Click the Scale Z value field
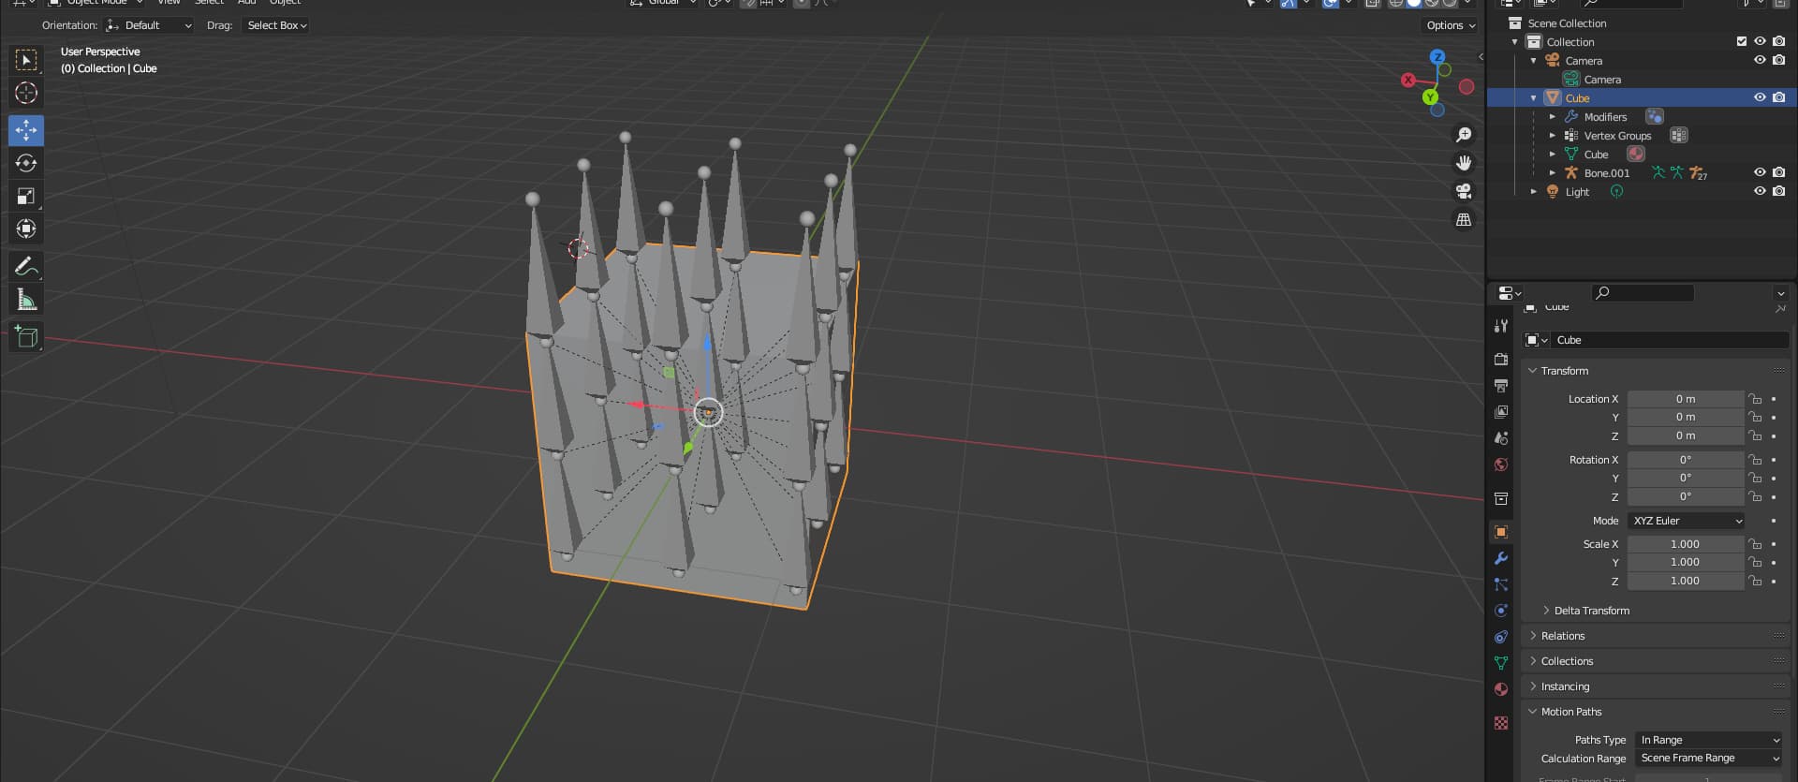 (1686, 581)
